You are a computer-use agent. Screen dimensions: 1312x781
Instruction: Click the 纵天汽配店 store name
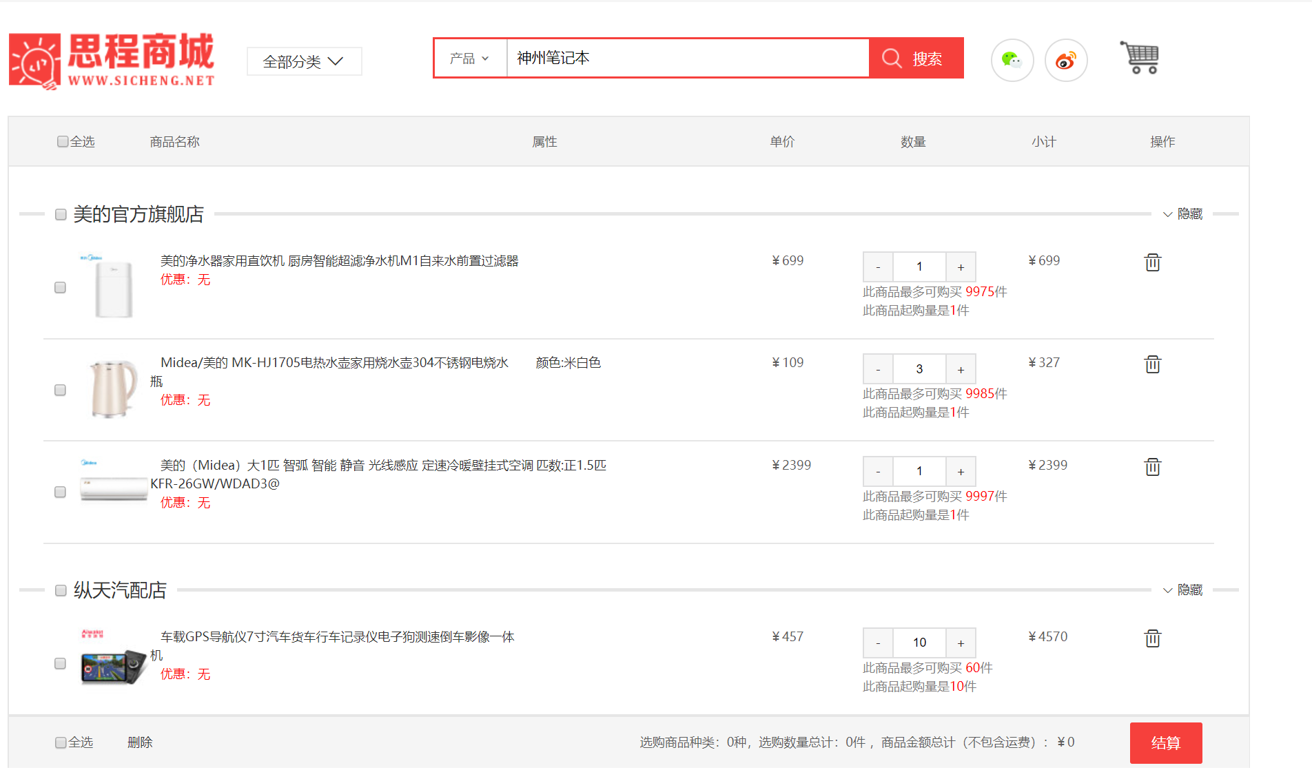(120, 590)
